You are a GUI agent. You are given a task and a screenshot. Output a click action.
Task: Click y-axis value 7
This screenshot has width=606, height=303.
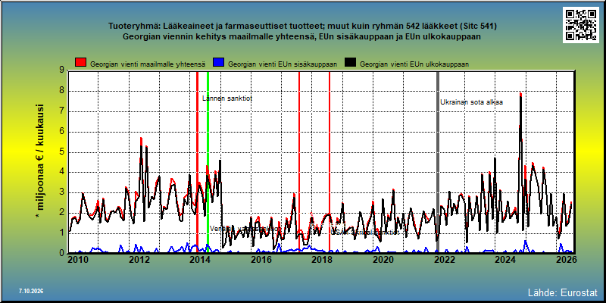[x=61, y=111]
